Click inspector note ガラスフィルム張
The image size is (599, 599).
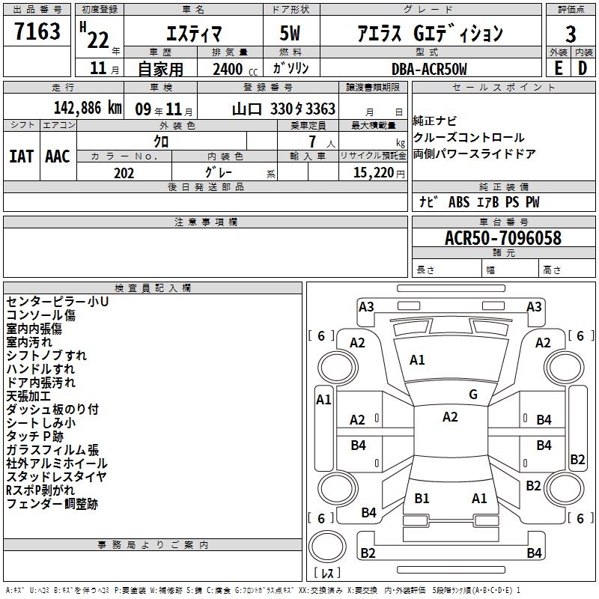[x=52, y=450]
